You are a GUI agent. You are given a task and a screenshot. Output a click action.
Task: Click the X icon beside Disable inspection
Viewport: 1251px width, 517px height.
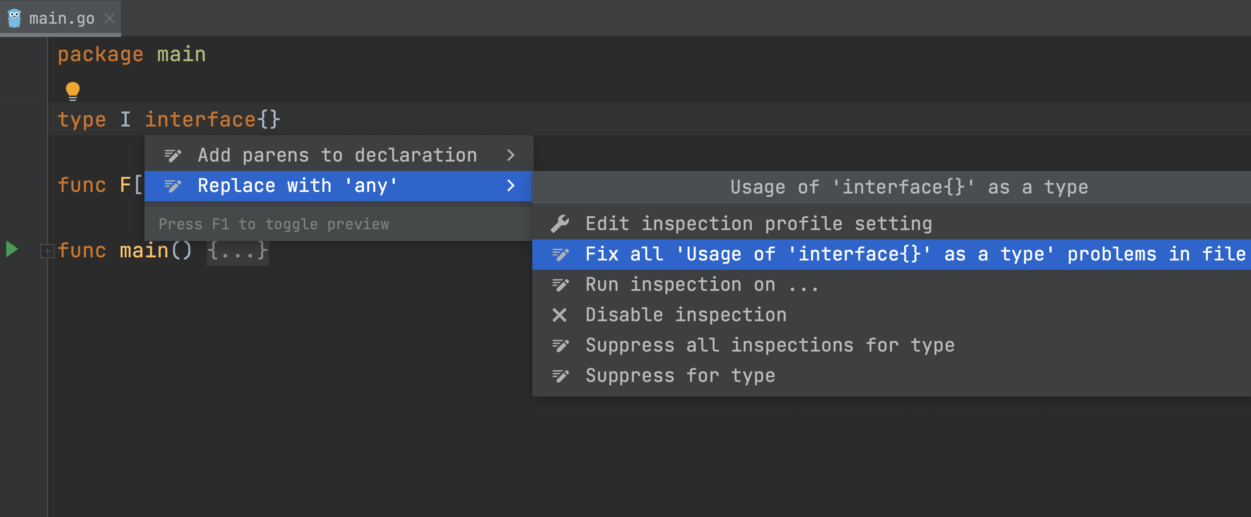(560, 315)
